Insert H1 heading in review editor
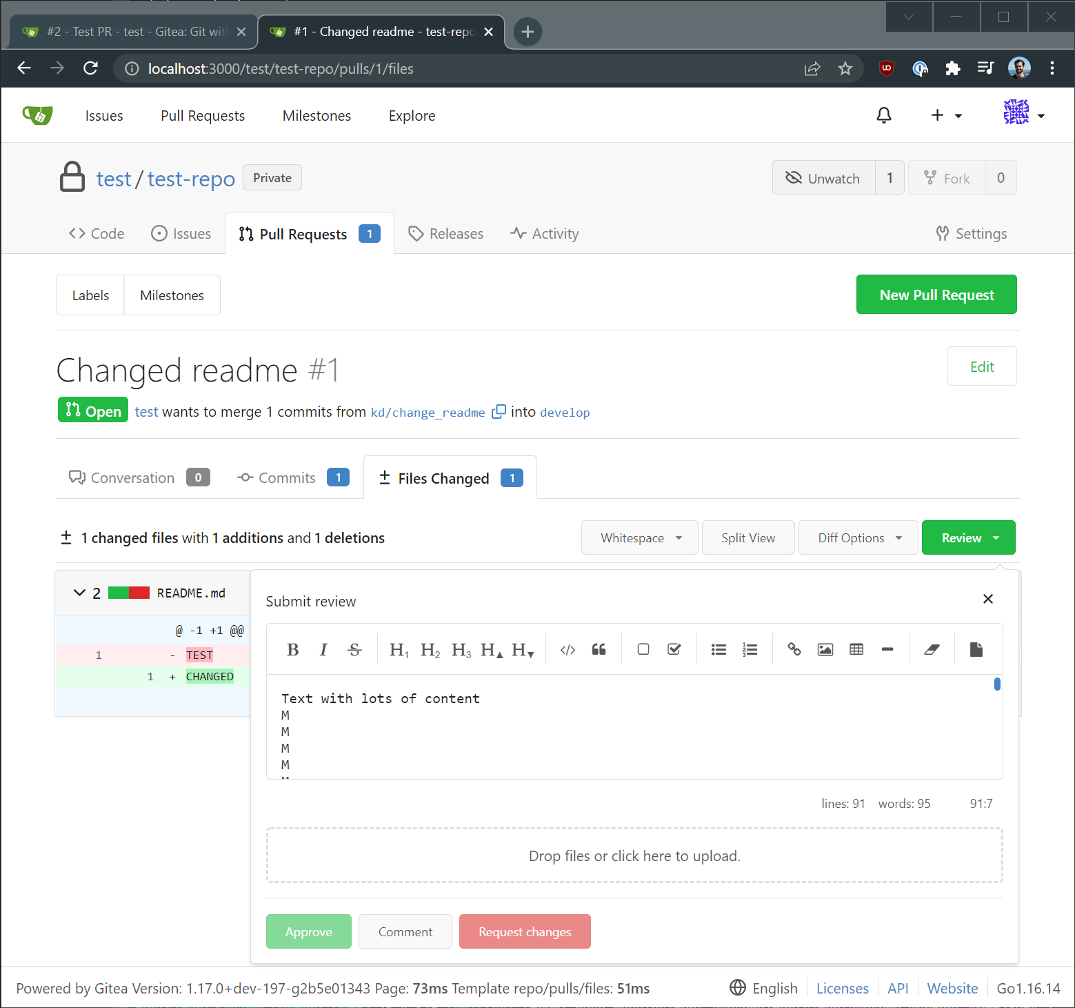This screenshot has height=1008, width=1075. (399, 649)
